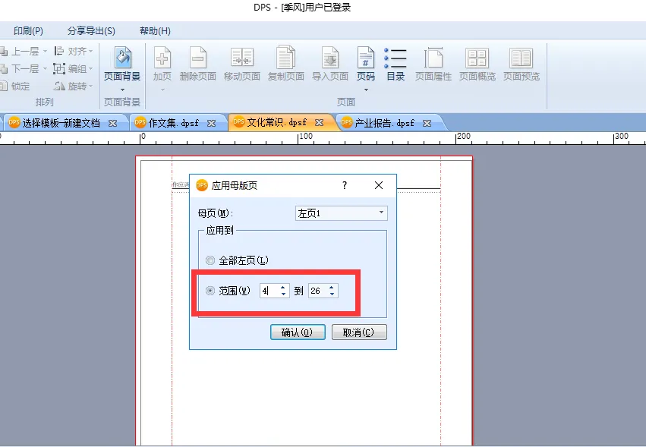Viewport: 646px width, 447px height.
Task: Expand the 页码 dropdown arrow
Action: coord(366,90)
